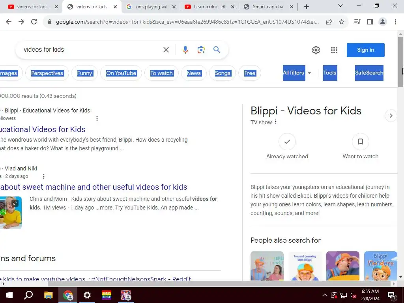Mute the Learn colors tab audio
The image size is (404, 303).
pyautogui.click(x=224, y=7)
